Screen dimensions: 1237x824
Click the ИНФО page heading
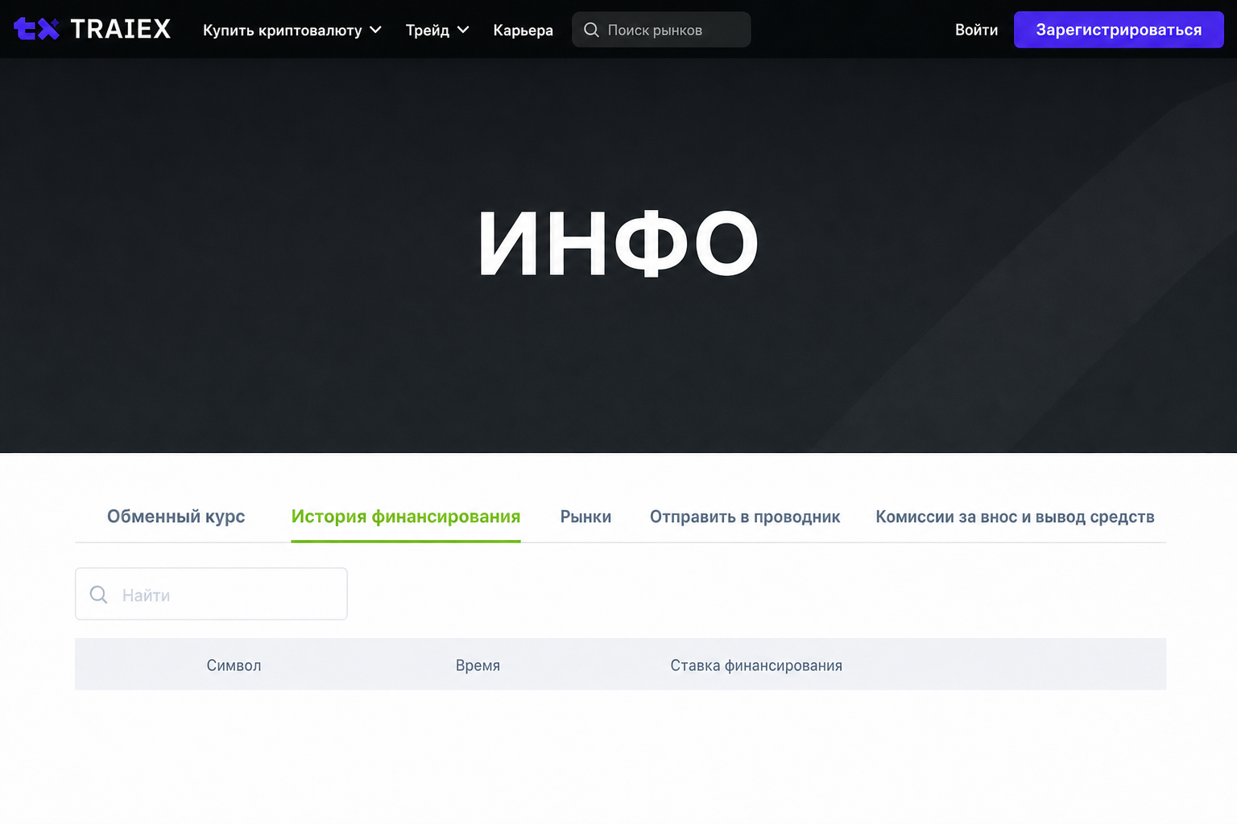click(618, 244)
